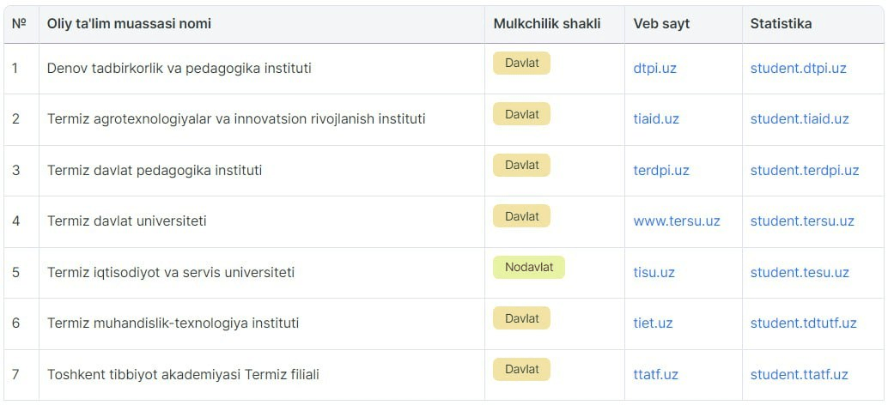Go to terdpi.uz website
Image resolution: width=888 pixels, height=405 pixels.
pos(661,170)
